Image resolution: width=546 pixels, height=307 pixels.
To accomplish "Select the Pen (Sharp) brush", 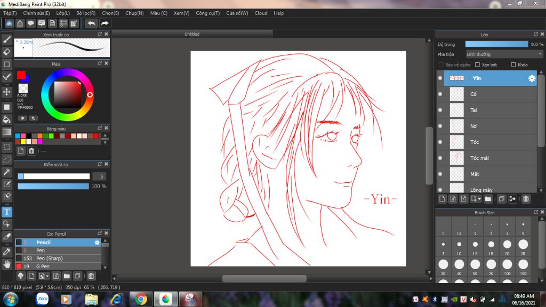I will point(58,258).
